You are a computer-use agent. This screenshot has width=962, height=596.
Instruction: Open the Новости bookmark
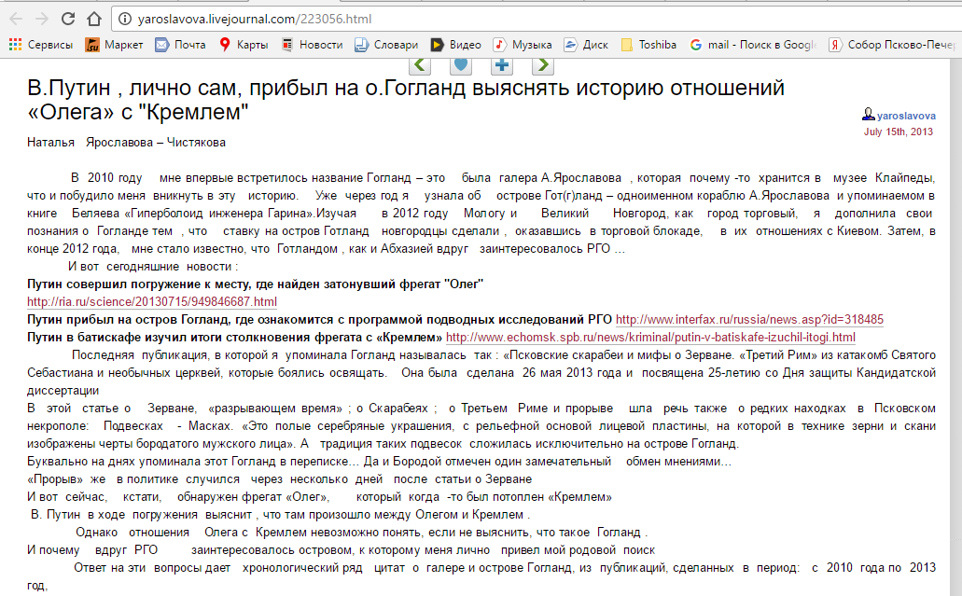coord(312,45)
